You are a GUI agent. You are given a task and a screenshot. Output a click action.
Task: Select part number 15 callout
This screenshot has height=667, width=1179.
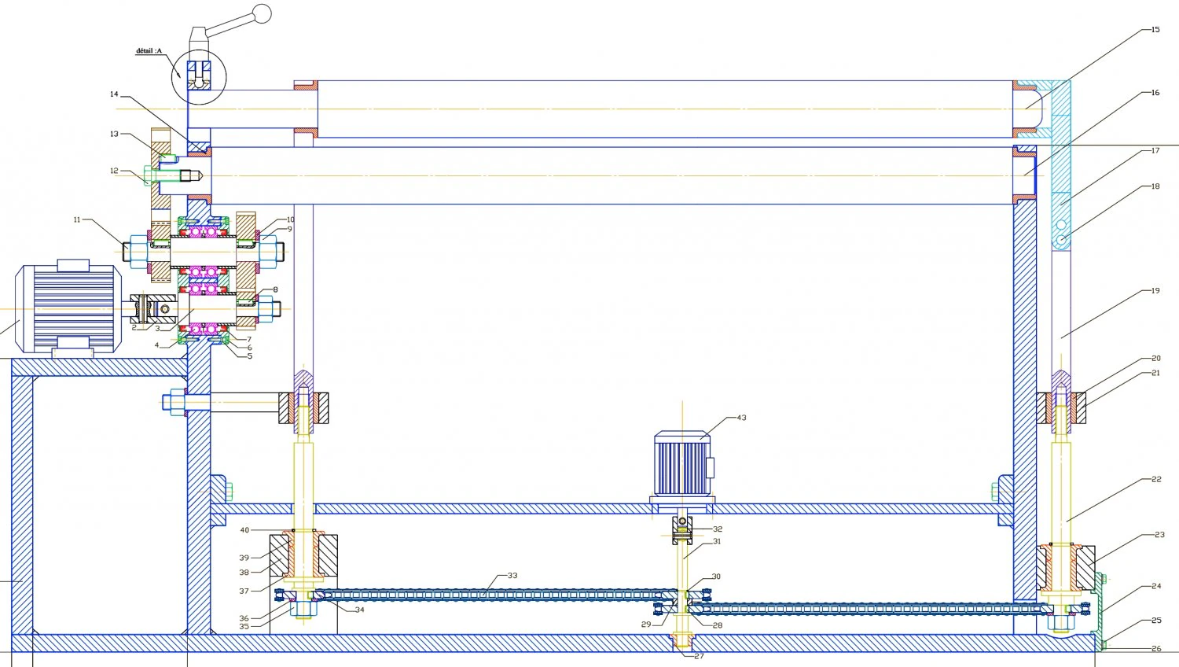coord(1155,30)
